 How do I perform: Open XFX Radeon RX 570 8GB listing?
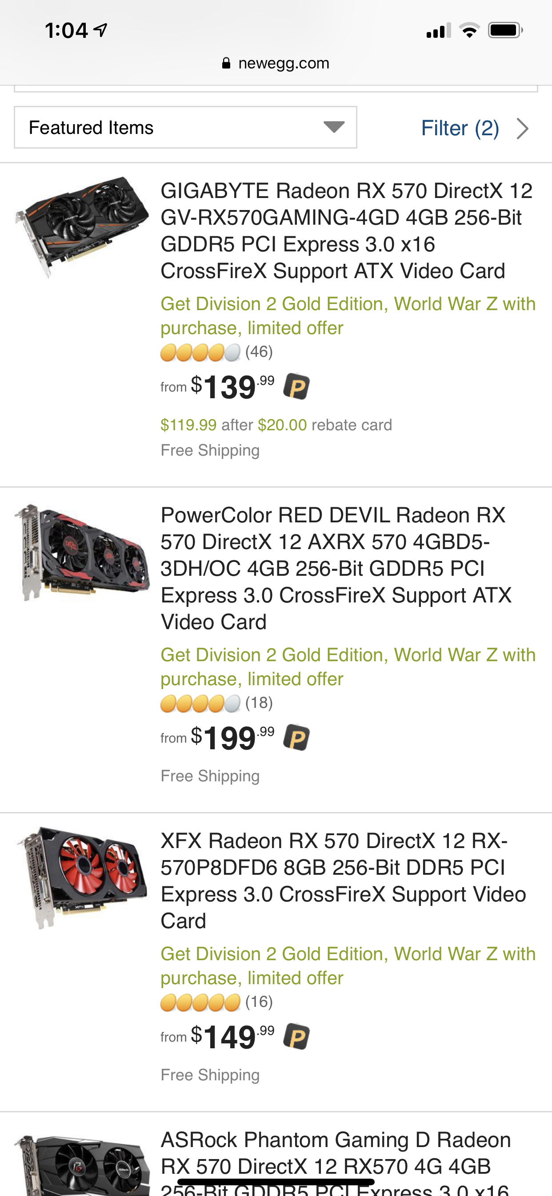tap(343, 880)
